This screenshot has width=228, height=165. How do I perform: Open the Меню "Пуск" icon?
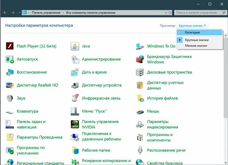pyautogui.click(x=75, y=111)
